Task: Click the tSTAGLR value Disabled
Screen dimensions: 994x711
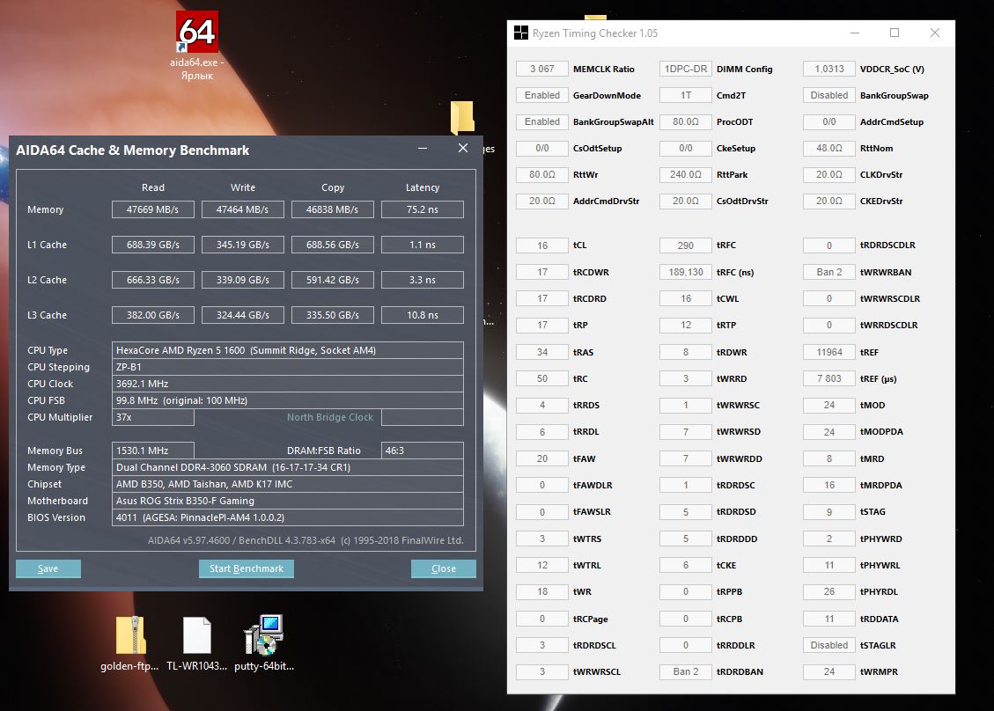Action: pyautogui.click(x=829, y=645)
